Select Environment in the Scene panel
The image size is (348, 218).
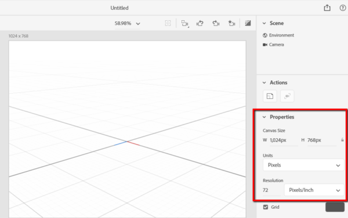[278, 35]
